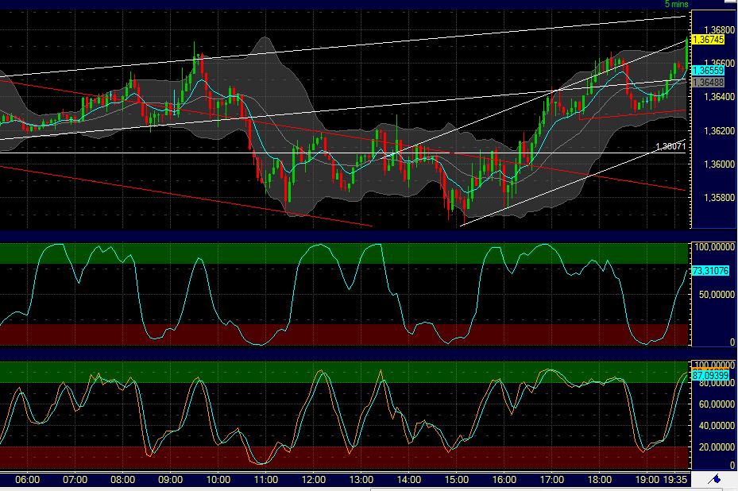Click the 09:00 time axis label

[170, 480]
